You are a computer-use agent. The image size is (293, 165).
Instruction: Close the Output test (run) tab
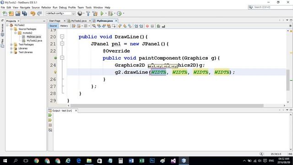(x=76, y=110)
